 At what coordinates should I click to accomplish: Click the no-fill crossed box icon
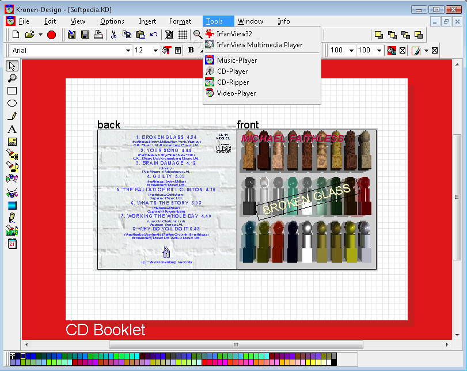[x=403, y=50]
